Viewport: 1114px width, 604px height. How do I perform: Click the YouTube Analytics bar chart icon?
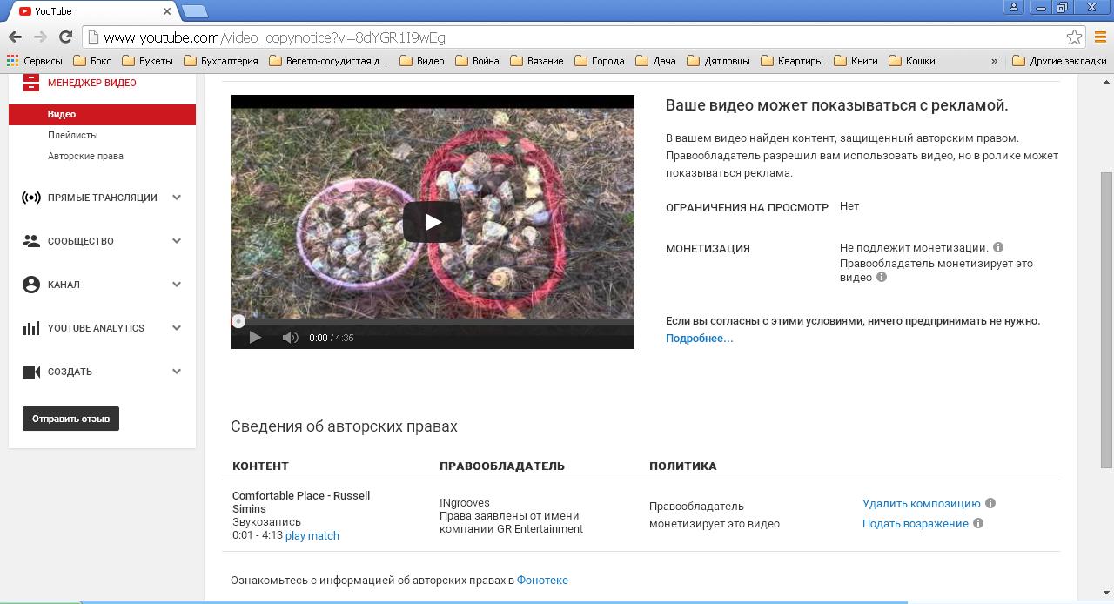[31, 328]
